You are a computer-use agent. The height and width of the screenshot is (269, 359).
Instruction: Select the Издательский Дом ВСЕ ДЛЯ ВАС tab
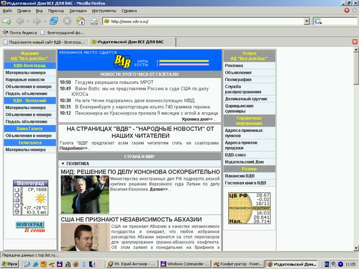coord(132,42)
